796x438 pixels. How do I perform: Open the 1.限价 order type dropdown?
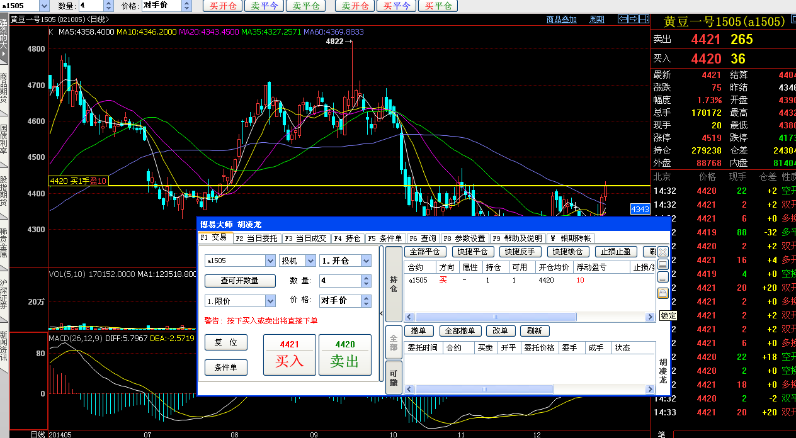pyautogui.click(x=270, y=301)
